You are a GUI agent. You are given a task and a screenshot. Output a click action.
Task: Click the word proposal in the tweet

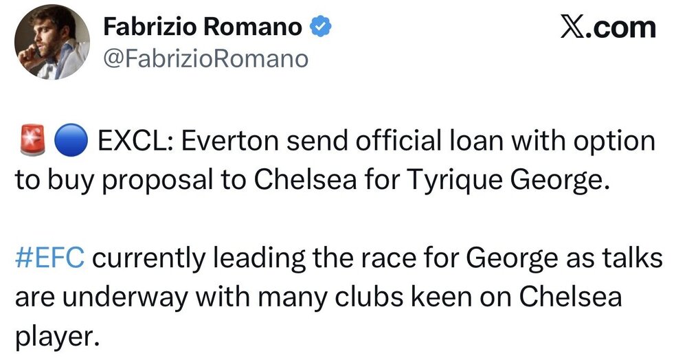(158, 181)
